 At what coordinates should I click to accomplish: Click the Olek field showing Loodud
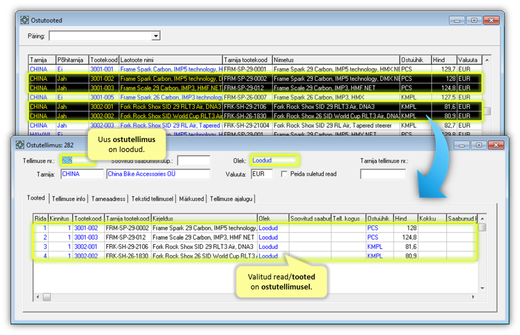coord(274,161)
